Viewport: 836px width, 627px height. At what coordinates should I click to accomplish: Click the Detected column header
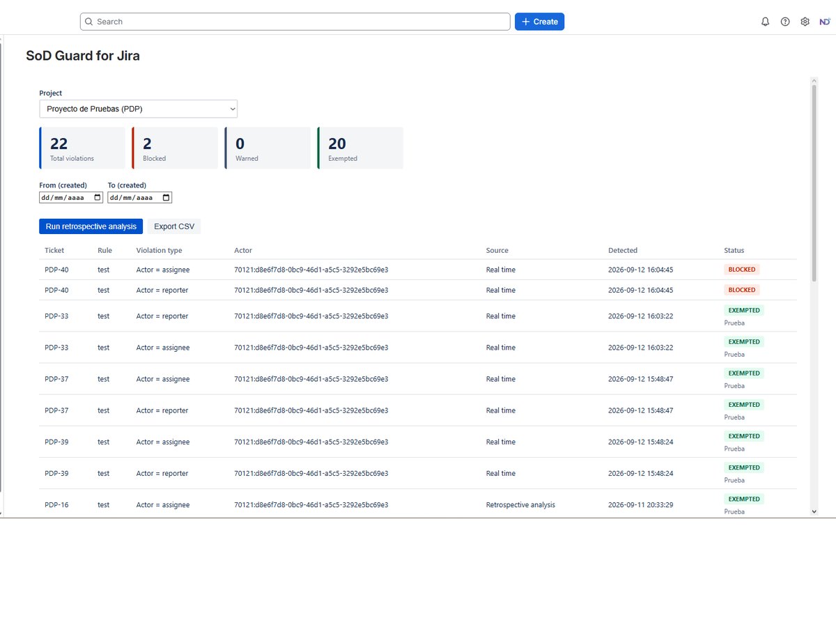click(x=623, y=250)
